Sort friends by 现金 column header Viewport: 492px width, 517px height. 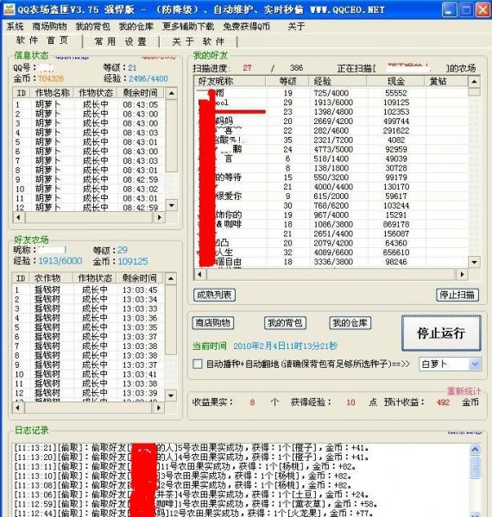(395, 82)
